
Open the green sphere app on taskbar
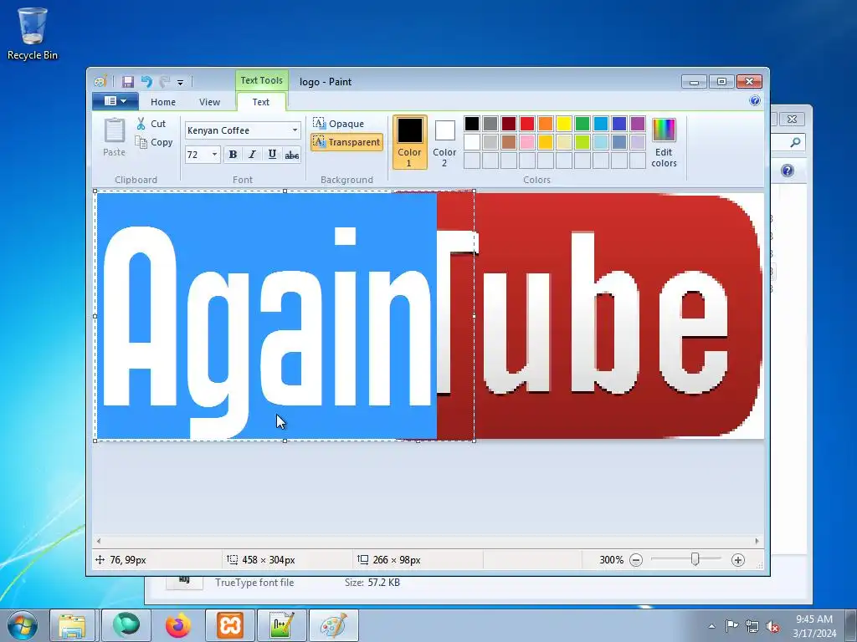(x=126, y=625)
